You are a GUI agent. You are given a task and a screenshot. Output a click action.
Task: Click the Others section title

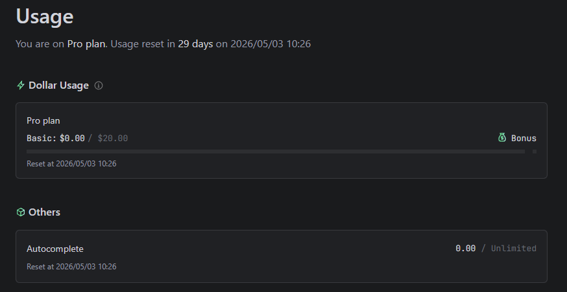(45, 212)
